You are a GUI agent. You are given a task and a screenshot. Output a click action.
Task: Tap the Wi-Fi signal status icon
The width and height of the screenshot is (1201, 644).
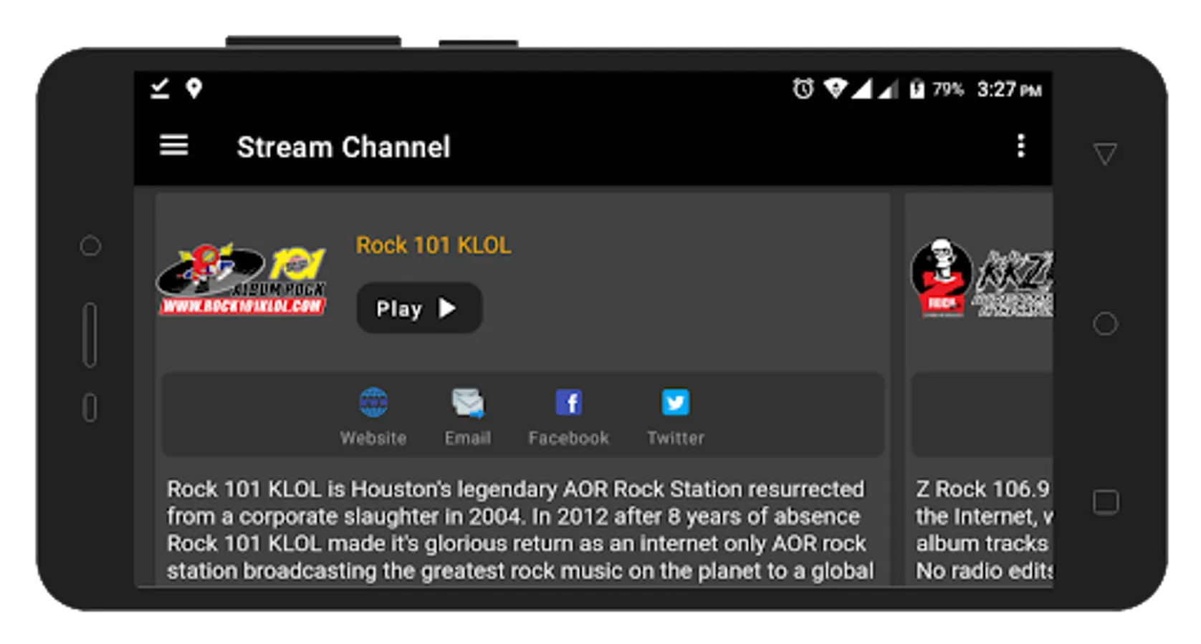tap(836, 89)
